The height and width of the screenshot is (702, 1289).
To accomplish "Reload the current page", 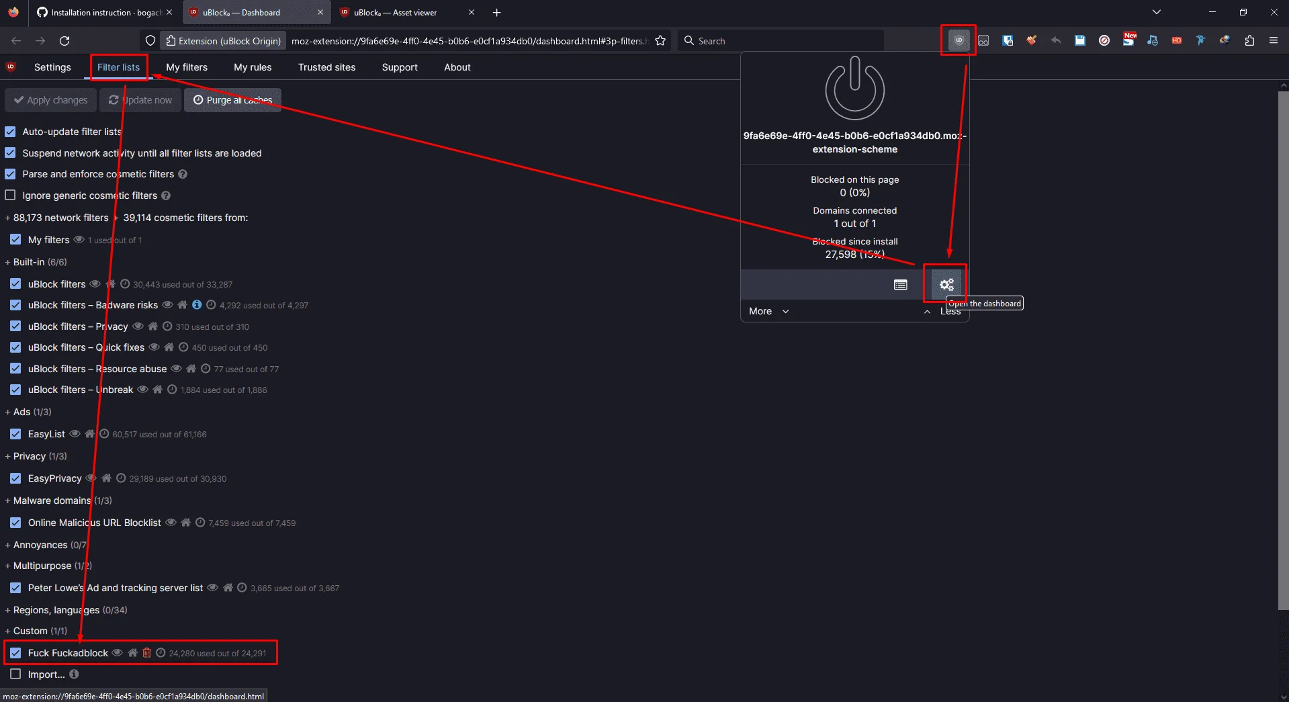I will [64, 41].
